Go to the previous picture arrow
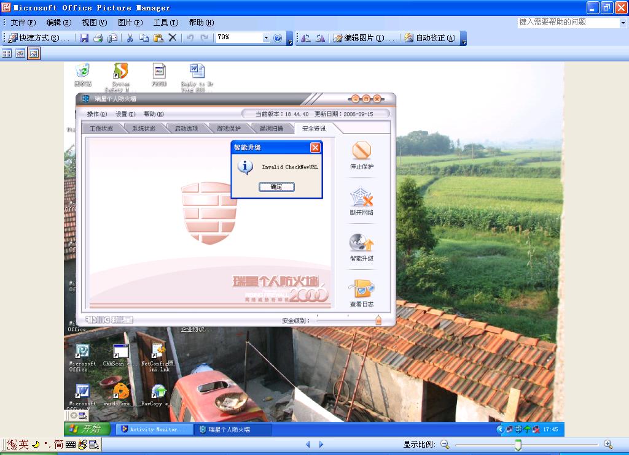Image resolution: width=629 pixels, height=455 pixels. click(x=308, y=444)
